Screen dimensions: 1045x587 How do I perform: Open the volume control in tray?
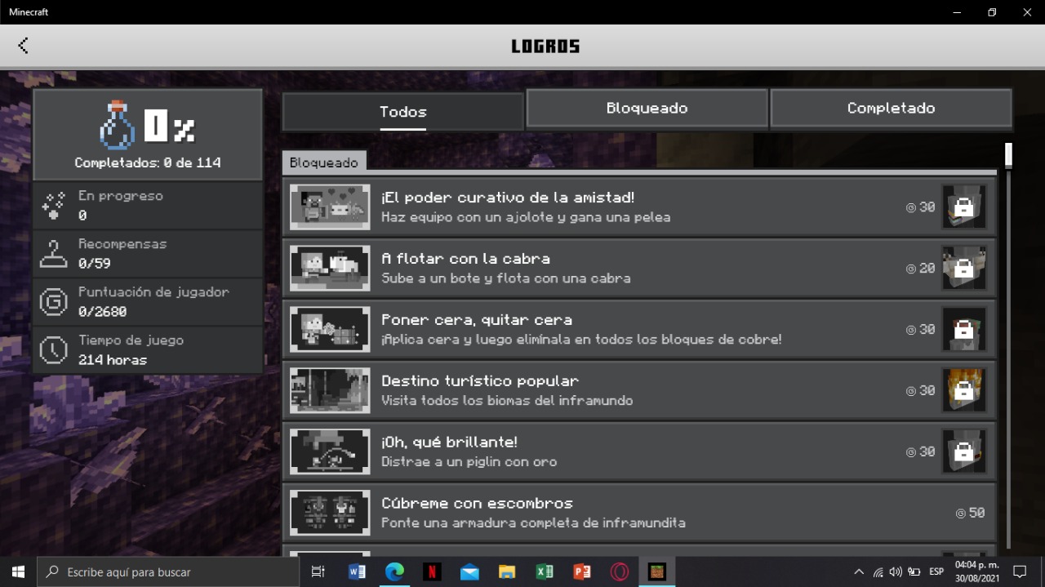896,571
